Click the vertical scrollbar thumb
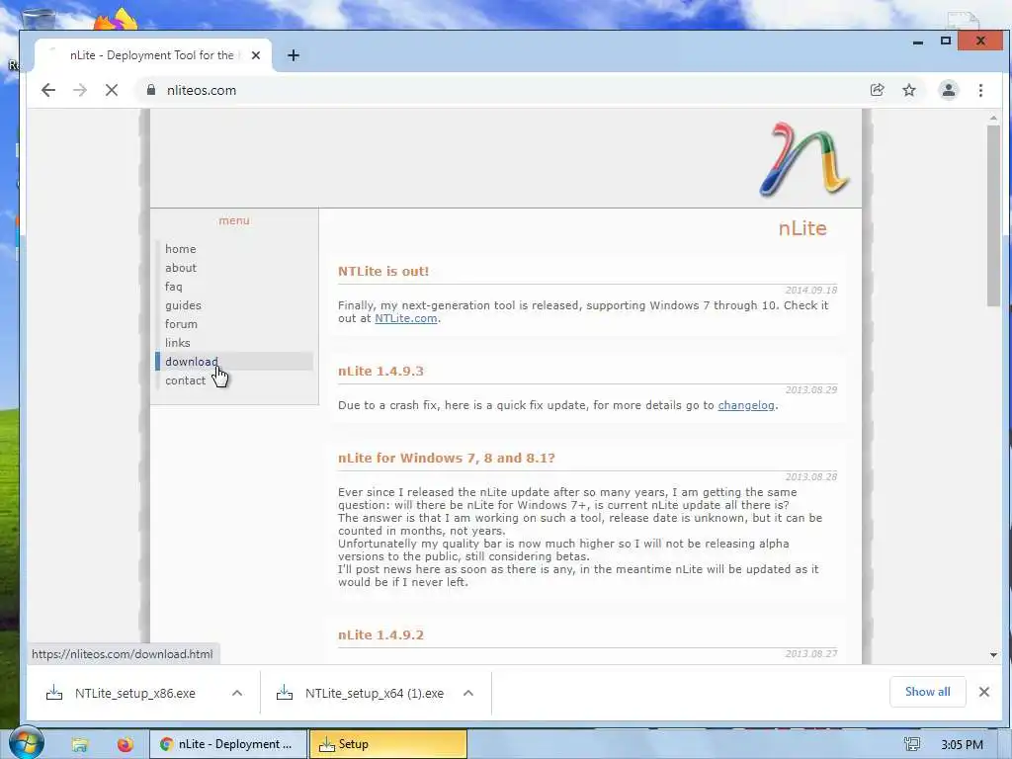Viewport: 1012px width, 759px height. 993,216
